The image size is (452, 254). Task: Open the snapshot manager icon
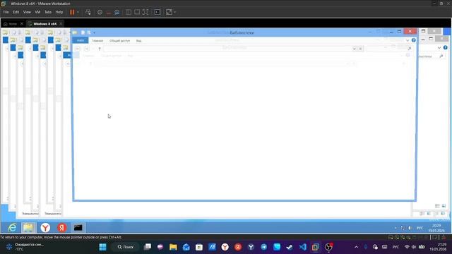117,12
